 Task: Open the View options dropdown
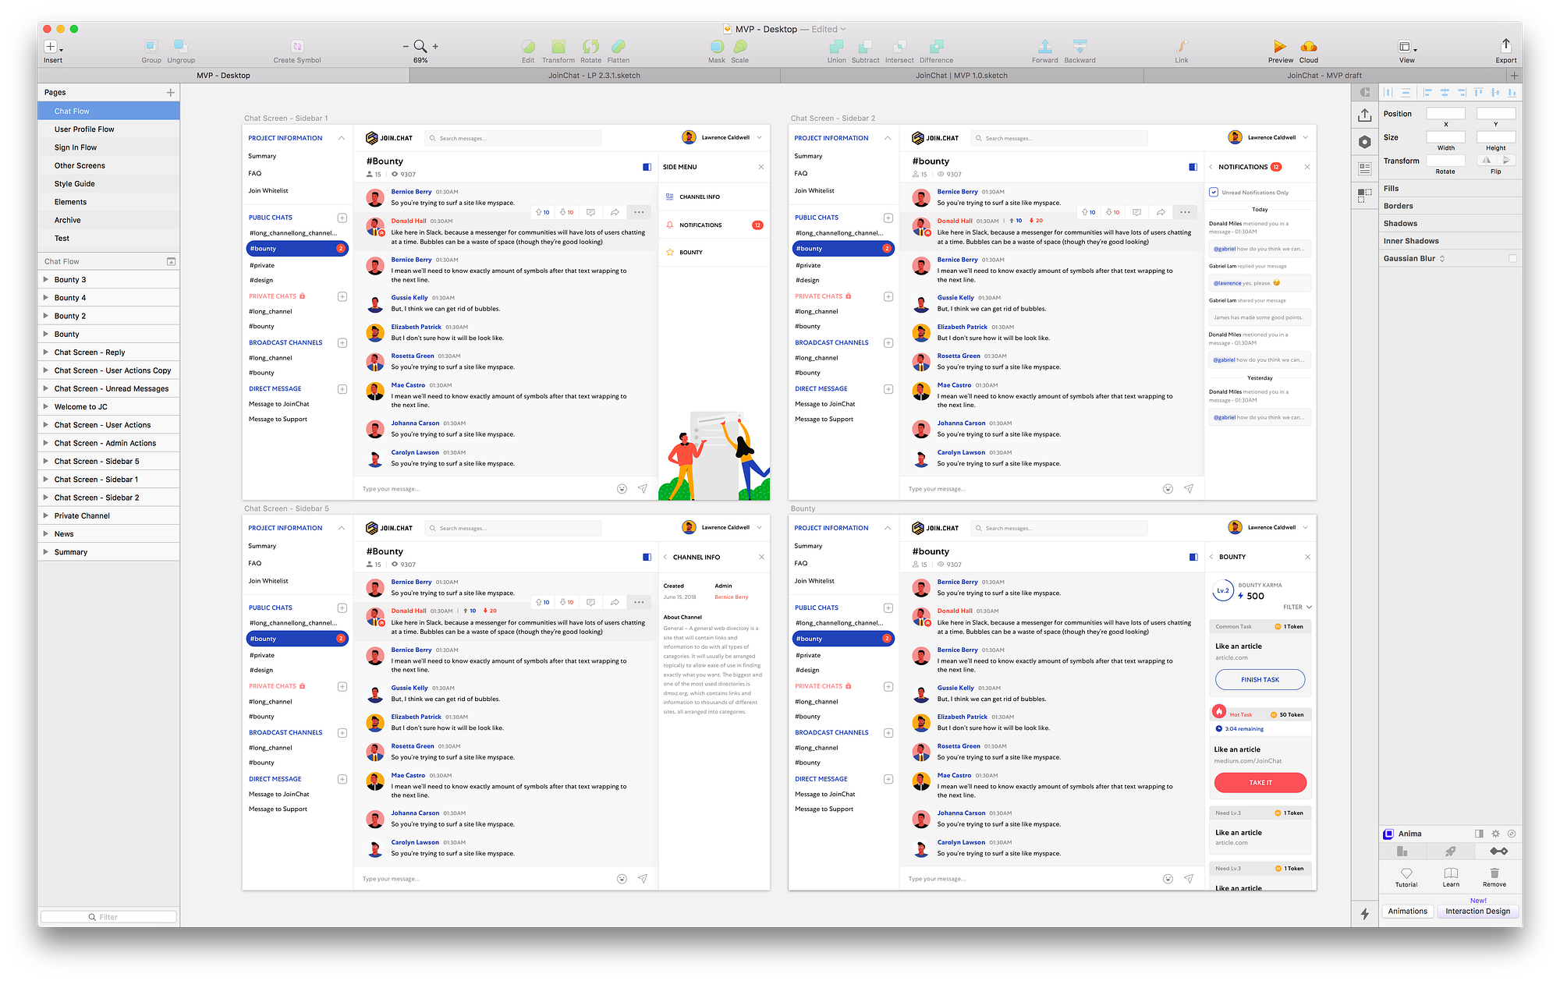click(x=1407, y=47)
